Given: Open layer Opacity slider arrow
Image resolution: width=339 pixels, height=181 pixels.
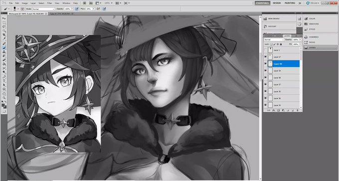Looking at the screenshot, I should click(x=300, y=39).
